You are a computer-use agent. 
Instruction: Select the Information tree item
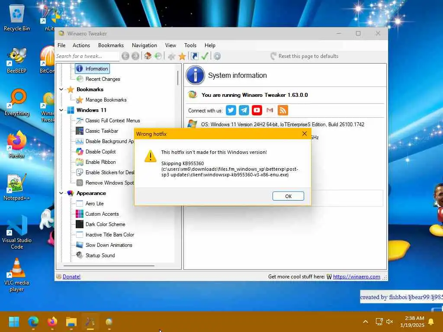tap(93, 69)
